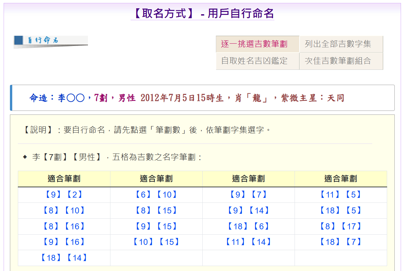Choose stroke combination 【10】【15】
The width and height of the screenshot is (403, 271).
pyautogui.click(x=156, y=242)
